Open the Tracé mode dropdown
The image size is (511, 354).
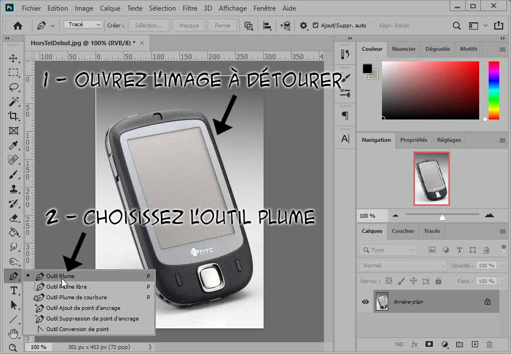click(83, 25)
